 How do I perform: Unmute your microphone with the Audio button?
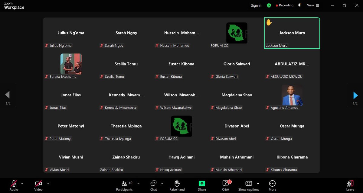(x=14, y=185)
